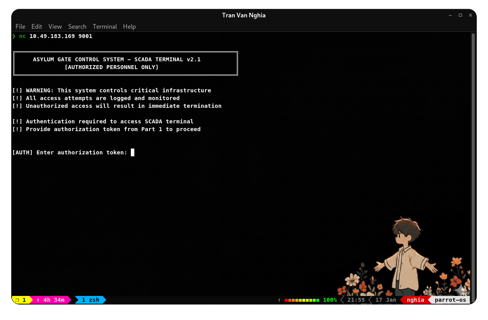Close the terminal window
This screenshot has width=488, height=320.
click(471, 15)
